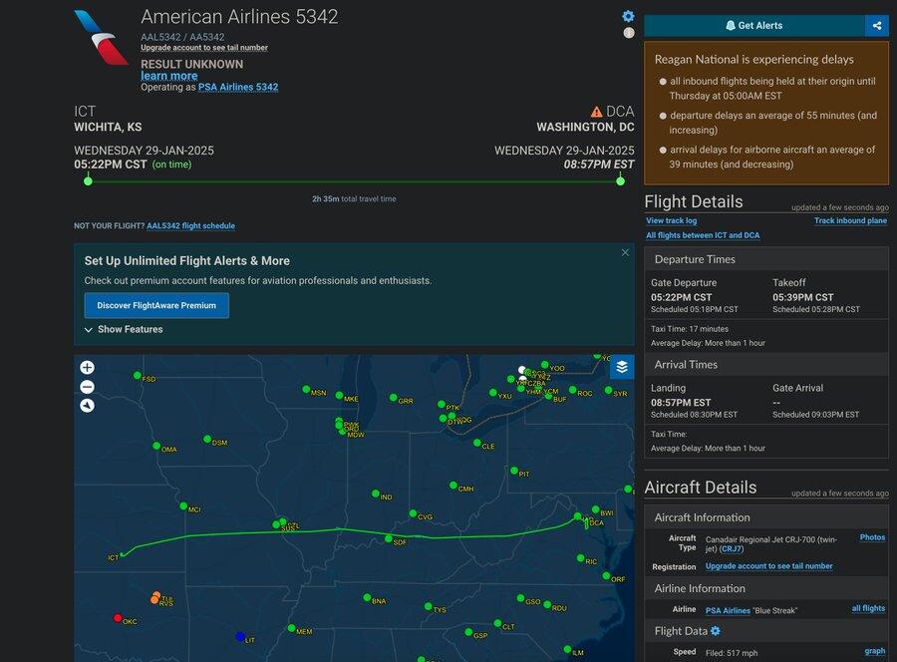Reset map rotation compass icon
The width and height of the screenshot is (897, 662).
tap(87, 406)
